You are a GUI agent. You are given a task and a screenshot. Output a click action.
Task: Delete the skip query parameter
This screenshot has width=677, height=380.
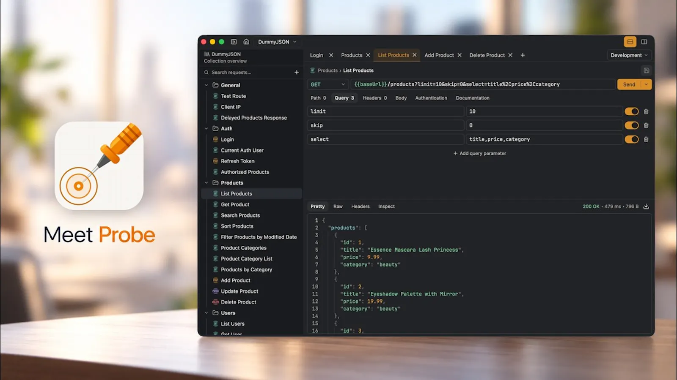pyautogui.click(x=646, y=125)
